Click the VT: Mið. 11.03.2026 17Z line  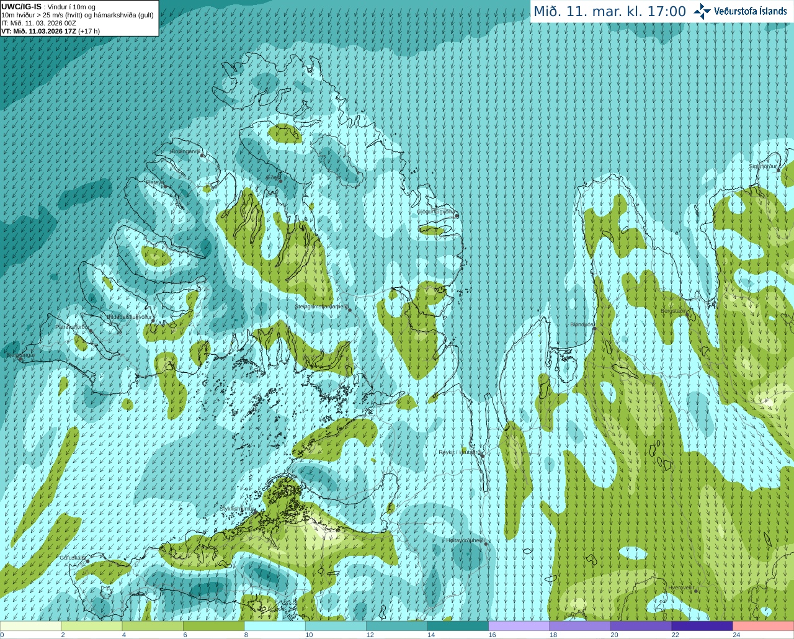pos(50,30)
